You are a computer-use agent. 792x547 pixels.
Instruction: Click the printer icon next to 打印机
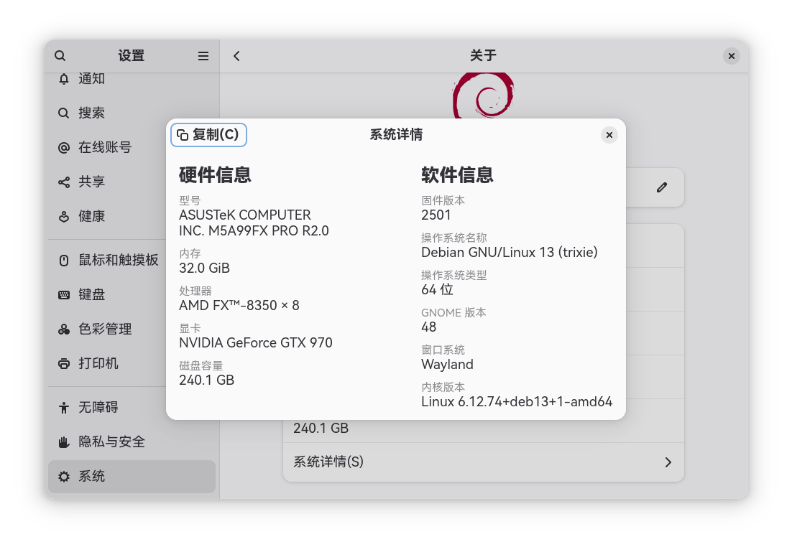point(64,363)
